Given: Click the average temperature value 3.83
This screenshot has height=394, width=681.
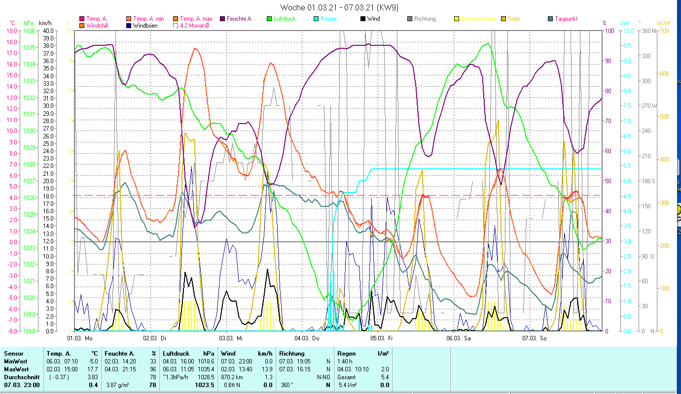Looking at the screenshot, I should [93, 377].
